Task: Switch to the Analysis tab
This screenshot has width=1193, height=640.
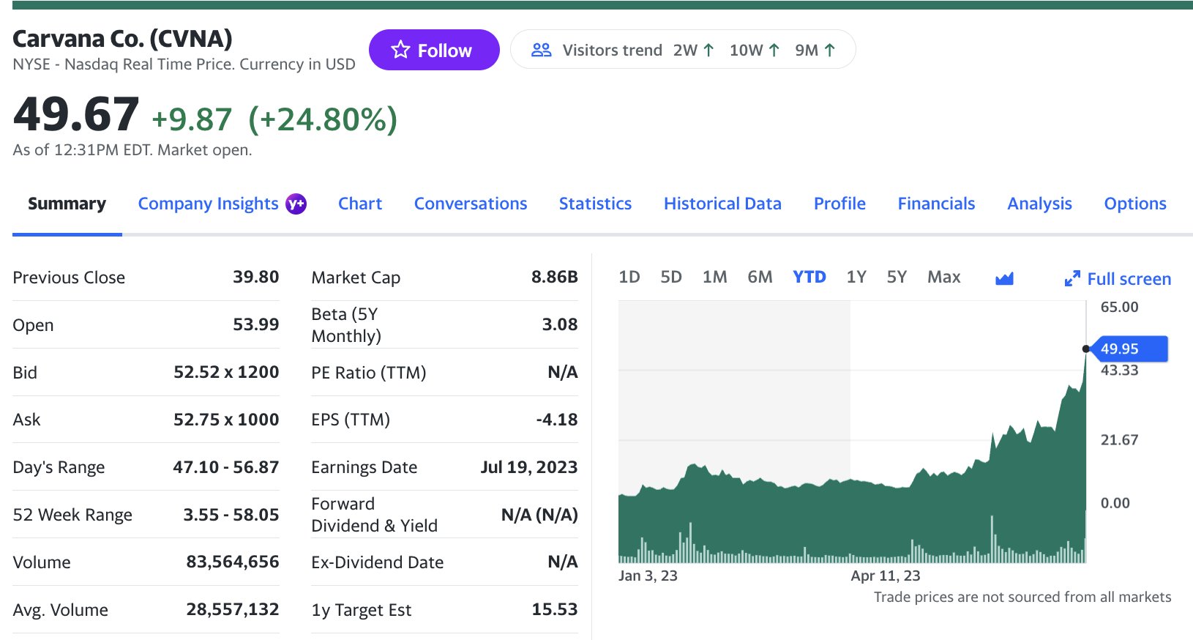Action: (1039, 204)
